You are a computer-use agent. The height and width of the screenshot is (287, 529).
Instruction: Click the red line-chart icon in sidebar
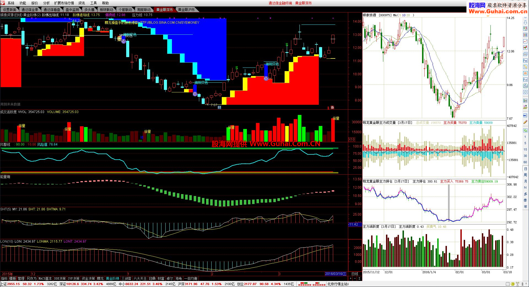(x=525, y=41)
